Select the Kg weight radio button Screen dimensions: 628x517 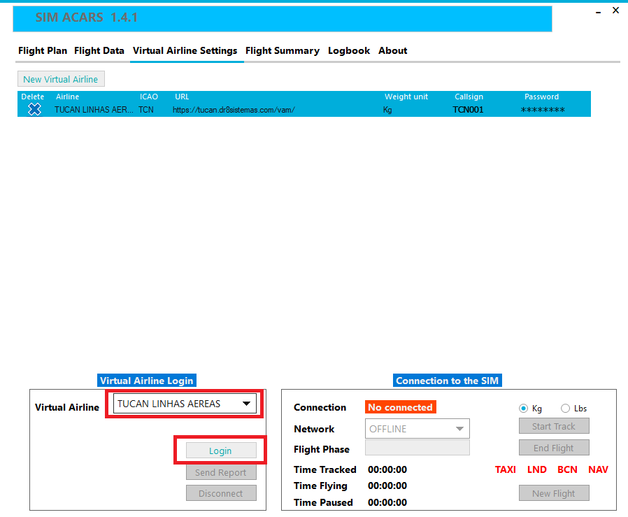click(523, 409)
